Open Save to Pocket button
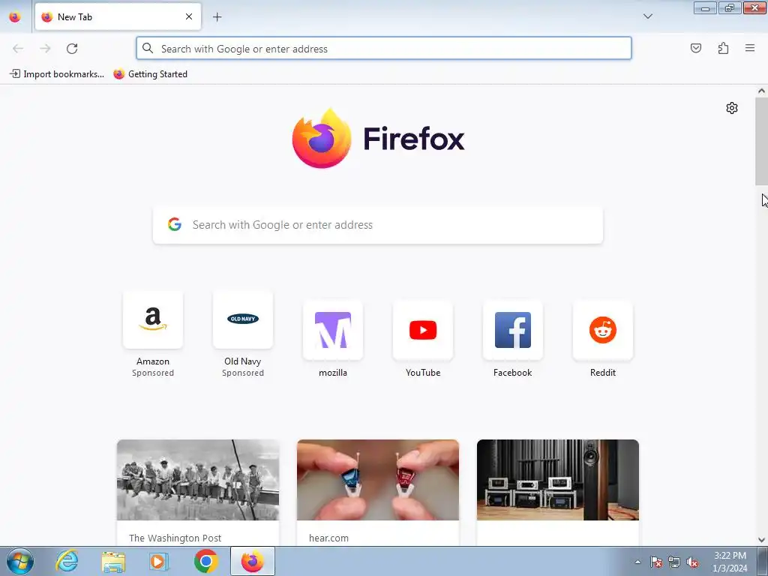This screenshot has height=576, width=768. coord(695,48)
